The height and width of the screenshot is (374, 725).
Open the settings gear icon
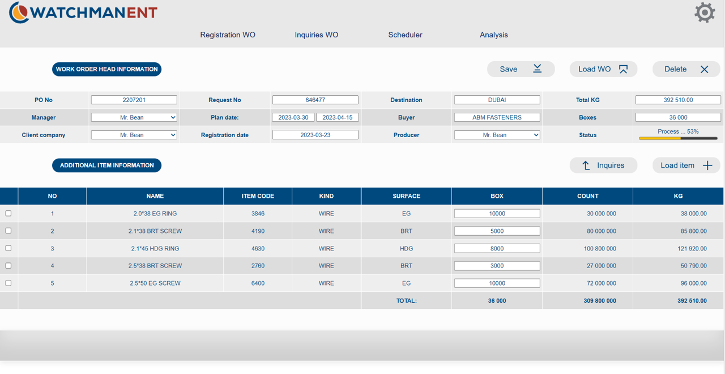(705, 12)
